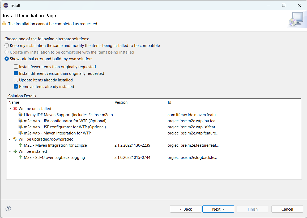The image size is (307, 218).
Task: Click the com.liferay.ide.maven.featu... Id cell
Action: (193, 115)
